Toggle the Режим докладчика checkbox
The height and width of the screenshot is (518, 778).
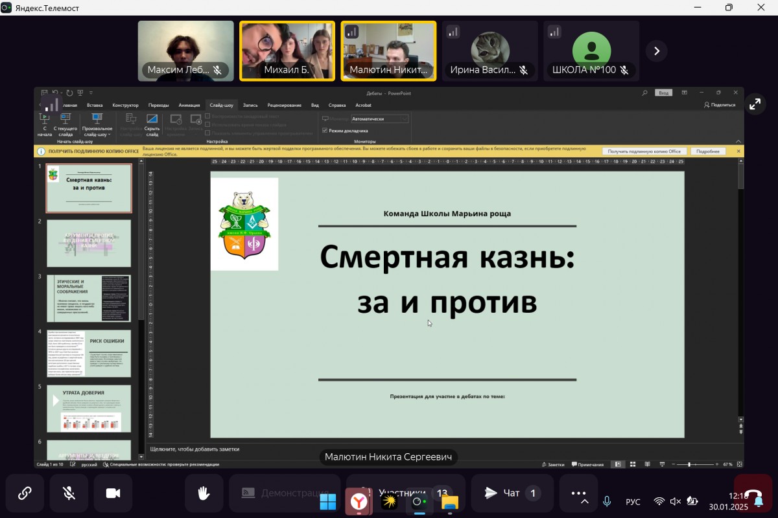coord(325,130)
